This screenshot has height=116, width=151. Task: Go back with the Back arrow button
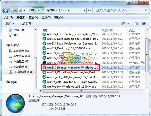(x=5, y=11)
